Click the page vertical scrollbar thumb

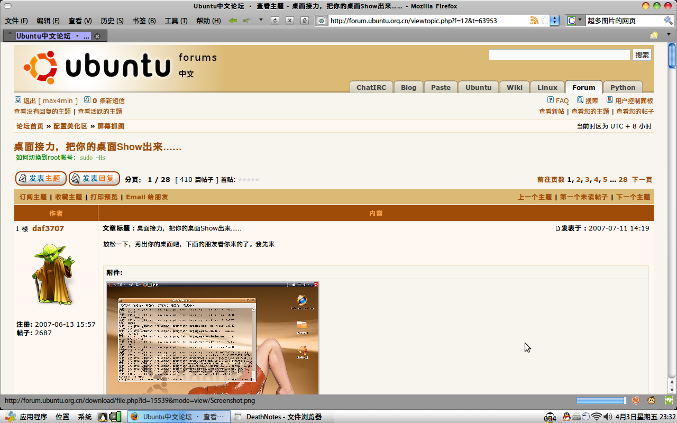[x=672, y=56]
